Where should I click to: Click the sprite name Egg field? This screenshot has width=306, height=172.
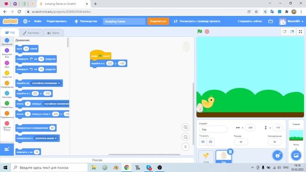pyautogui.click(x=213, y=129)
